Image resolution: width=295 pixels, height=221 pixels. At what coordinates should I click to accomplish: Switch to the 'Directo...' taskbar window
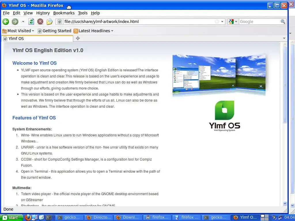pyautogui.click(x=99, y=218)
